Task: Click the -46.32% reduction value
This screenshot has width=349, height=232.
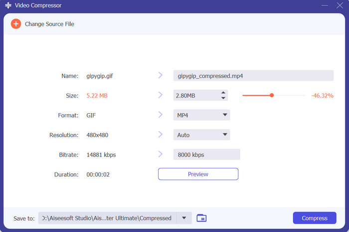Action: [322, 95]
